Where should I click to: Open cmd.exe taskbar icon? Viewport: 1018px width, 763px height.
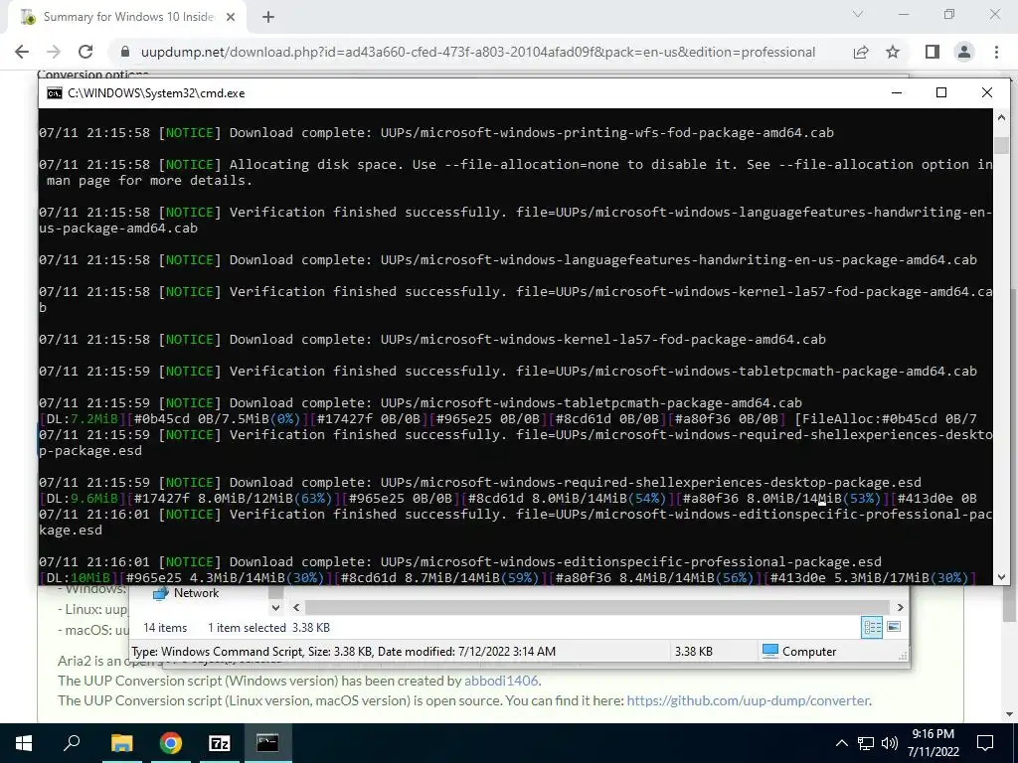click(267, 743)
